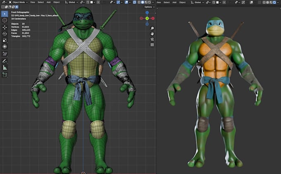Select the Scale tool
This screenshot has height=174, width=281.
5,40
